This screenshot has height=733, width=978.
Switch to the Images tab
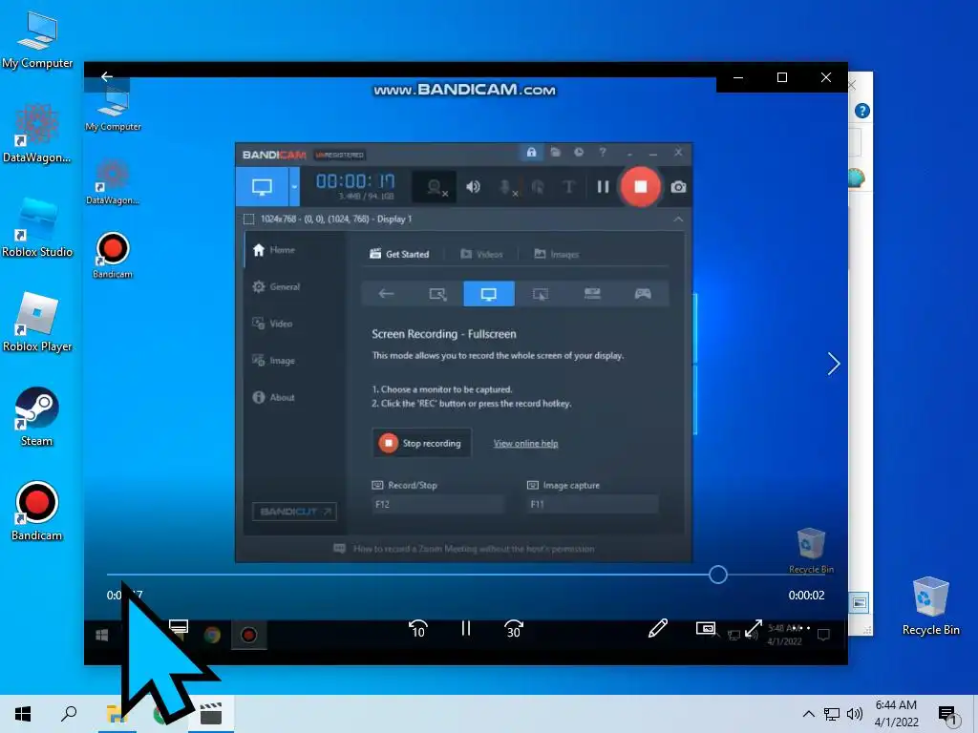[x=557, y=254]
